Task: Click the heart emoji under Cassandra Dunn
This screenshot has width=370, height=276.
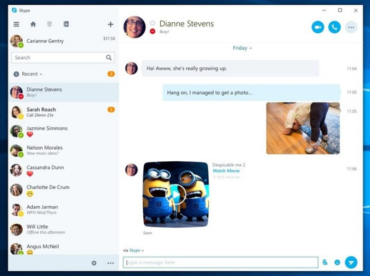Action: 30,174
